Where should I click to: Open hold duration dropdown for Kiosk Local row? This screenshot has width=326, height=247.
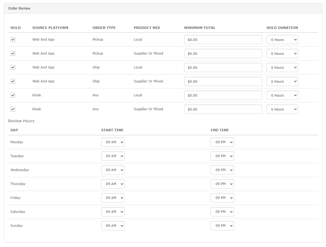[282, 95]
